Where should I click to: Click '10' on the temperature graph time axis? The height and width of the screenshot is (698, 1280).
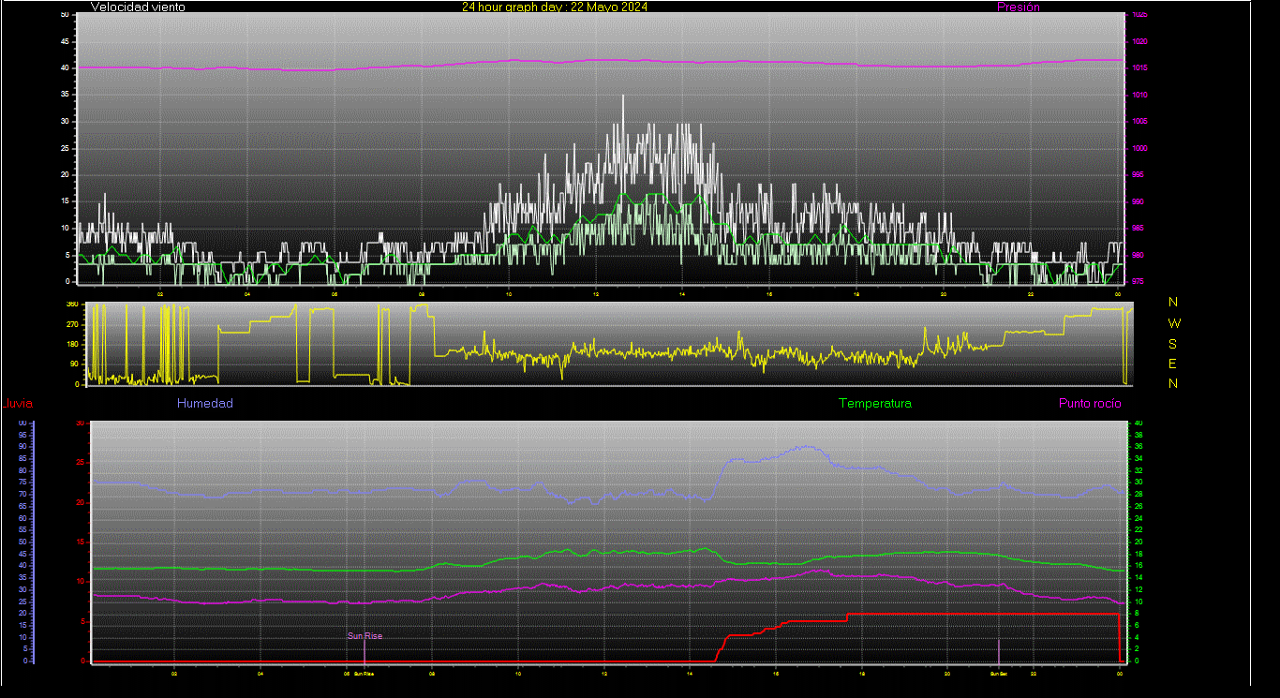(x=518, y=674)
